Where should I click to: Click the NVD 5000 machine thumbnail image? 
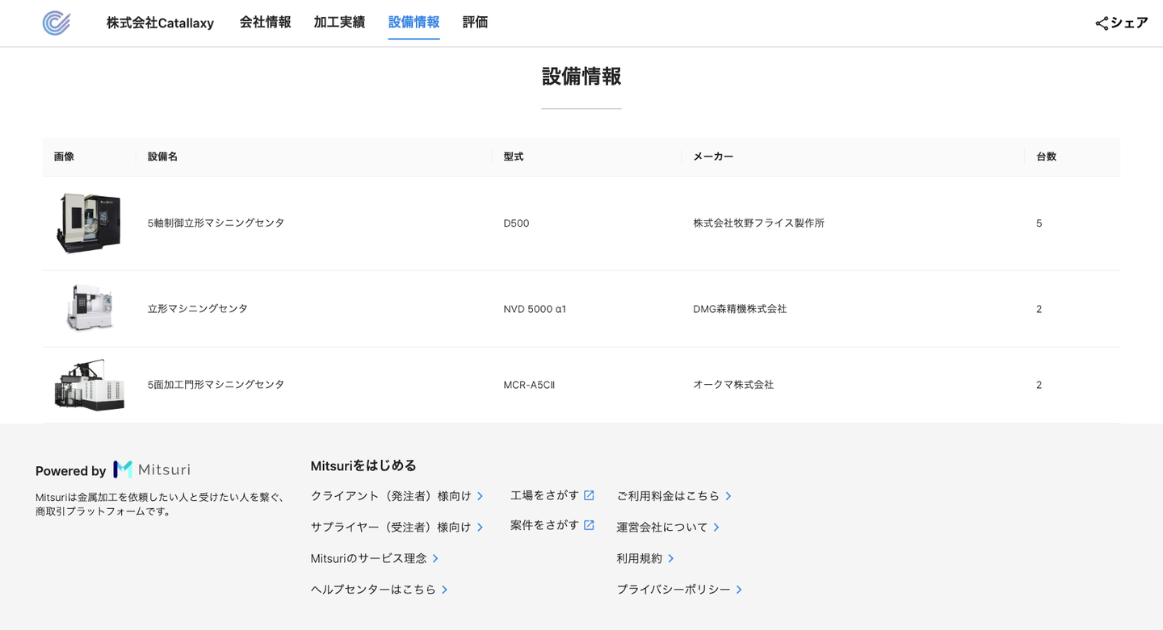pyautogui.click(x=89, y=308)
